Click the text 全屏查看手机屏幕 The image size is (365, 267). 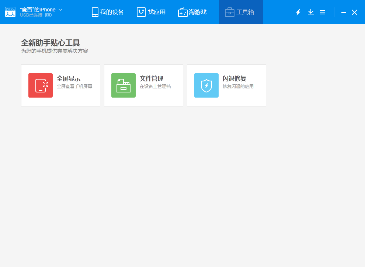click(x=74, y=87)
